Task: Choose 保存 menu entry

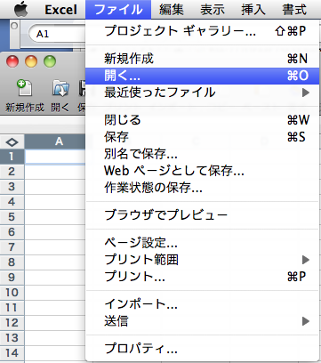Action: tap(203, 137)
